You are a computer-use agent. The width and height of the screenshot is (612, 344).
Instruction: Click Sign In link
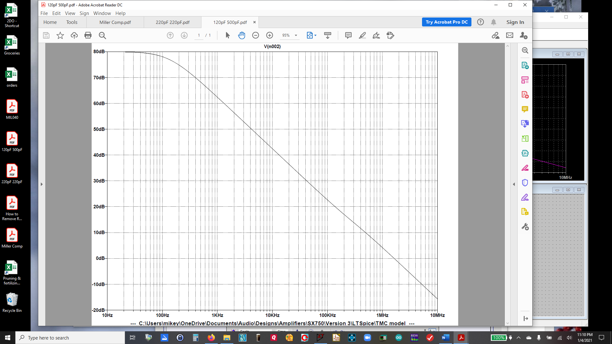[515, 22]
